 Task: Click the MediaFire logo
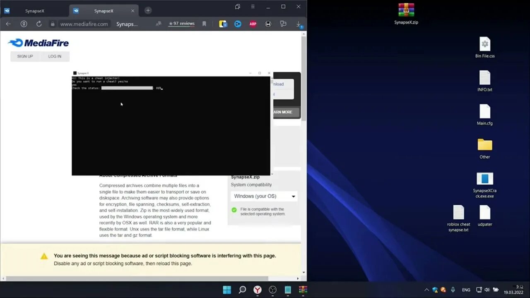39,43
